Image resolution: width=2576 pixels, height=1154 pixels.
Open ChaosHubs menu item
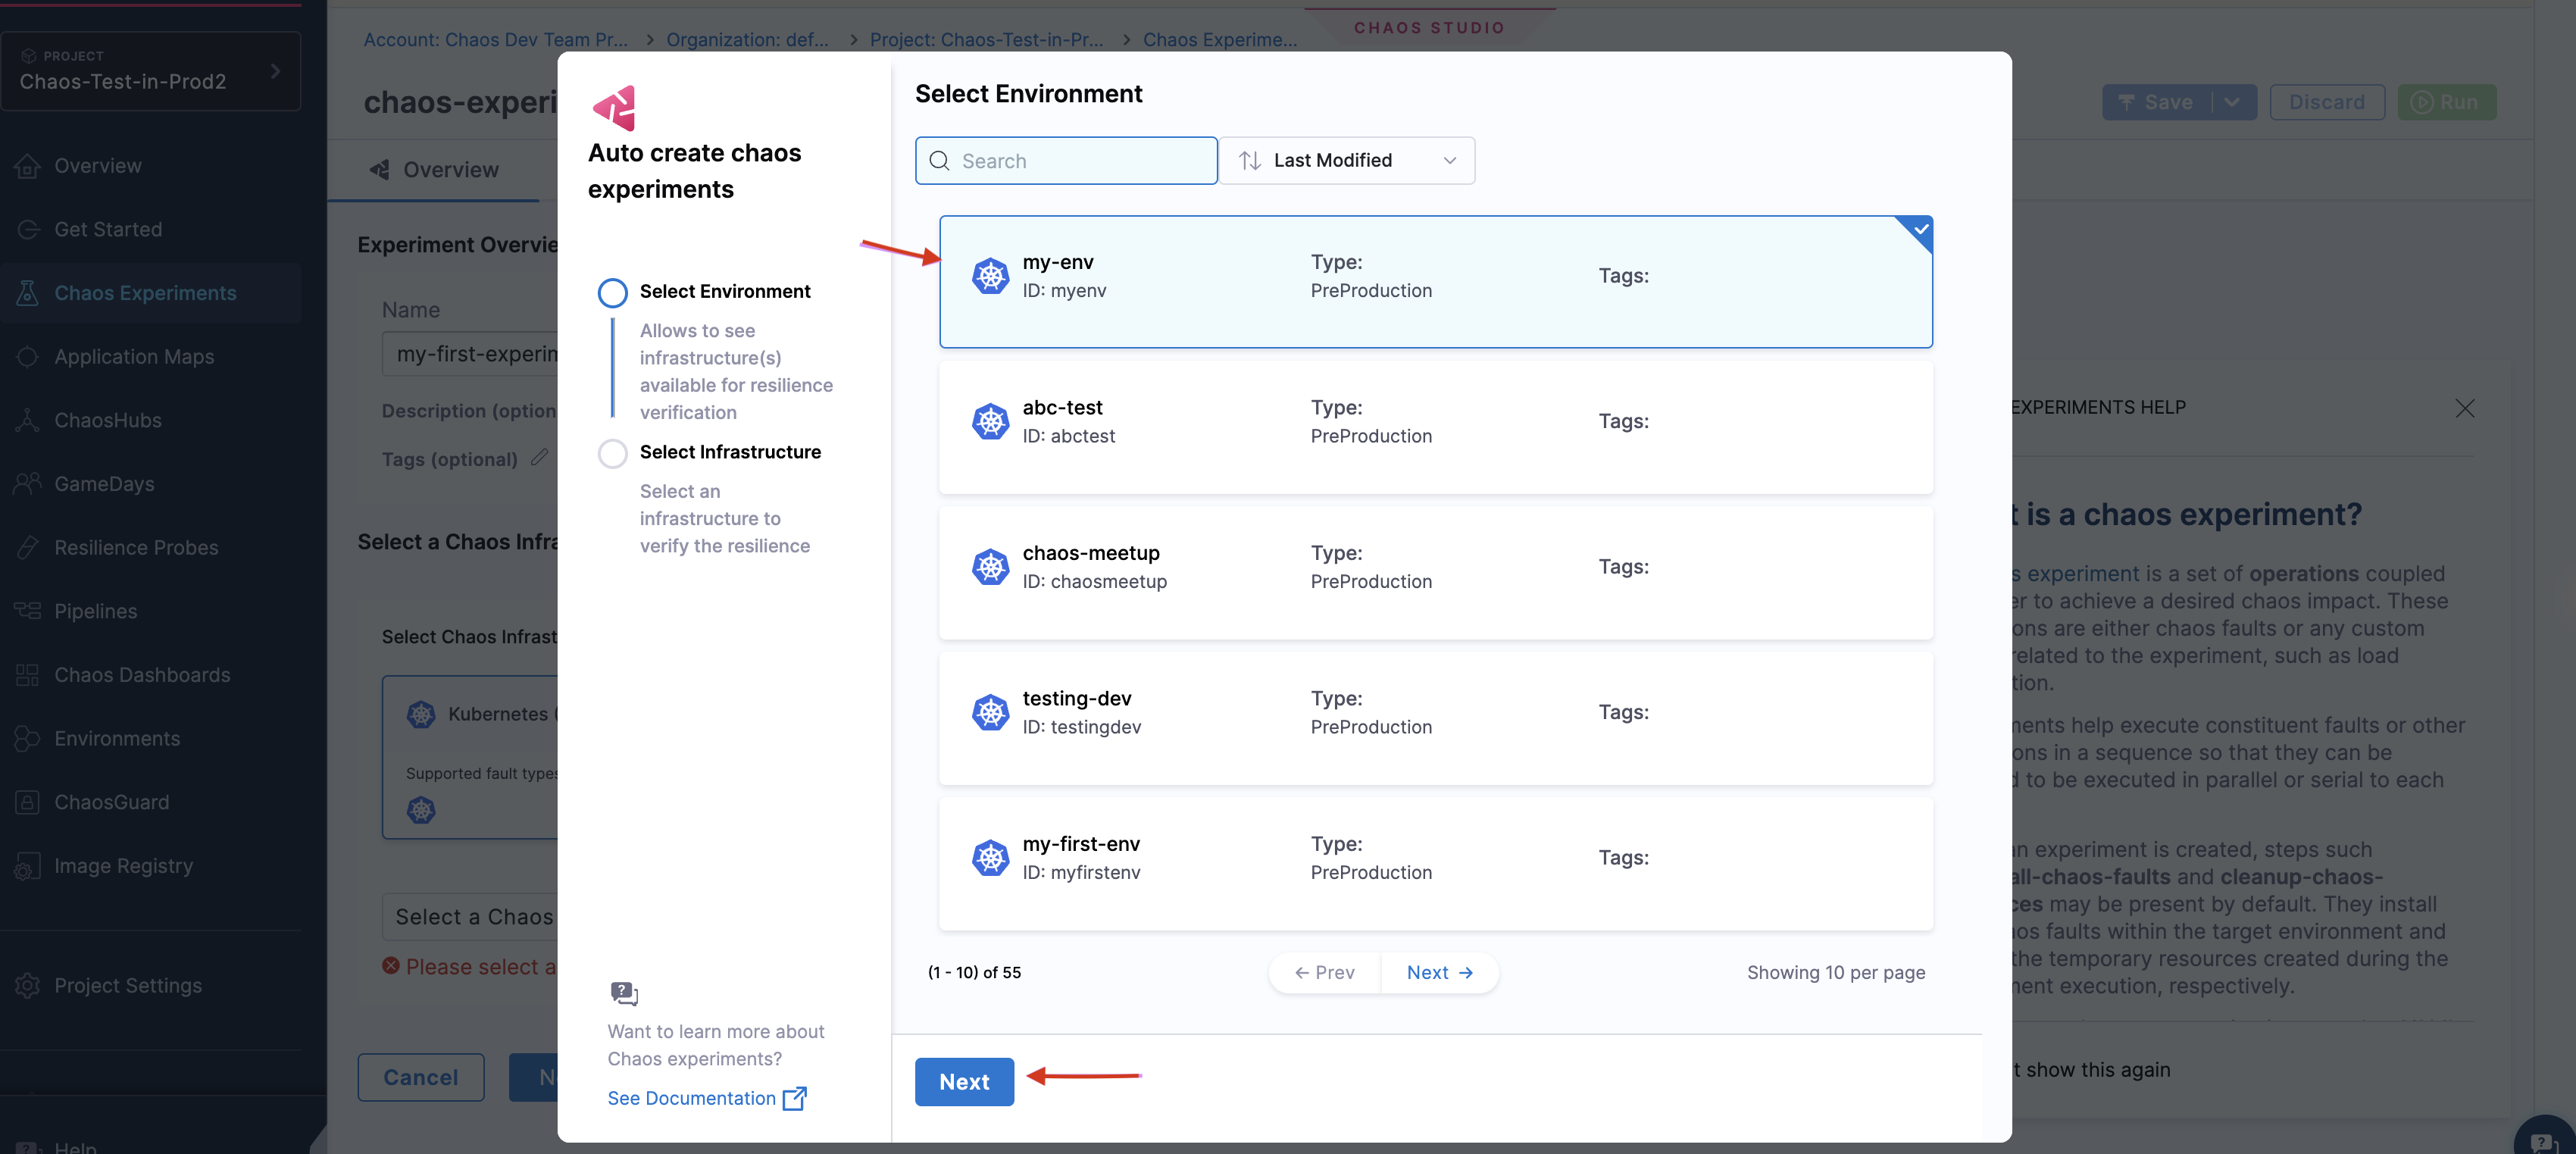pyautogui.click(x=108, y=420)
